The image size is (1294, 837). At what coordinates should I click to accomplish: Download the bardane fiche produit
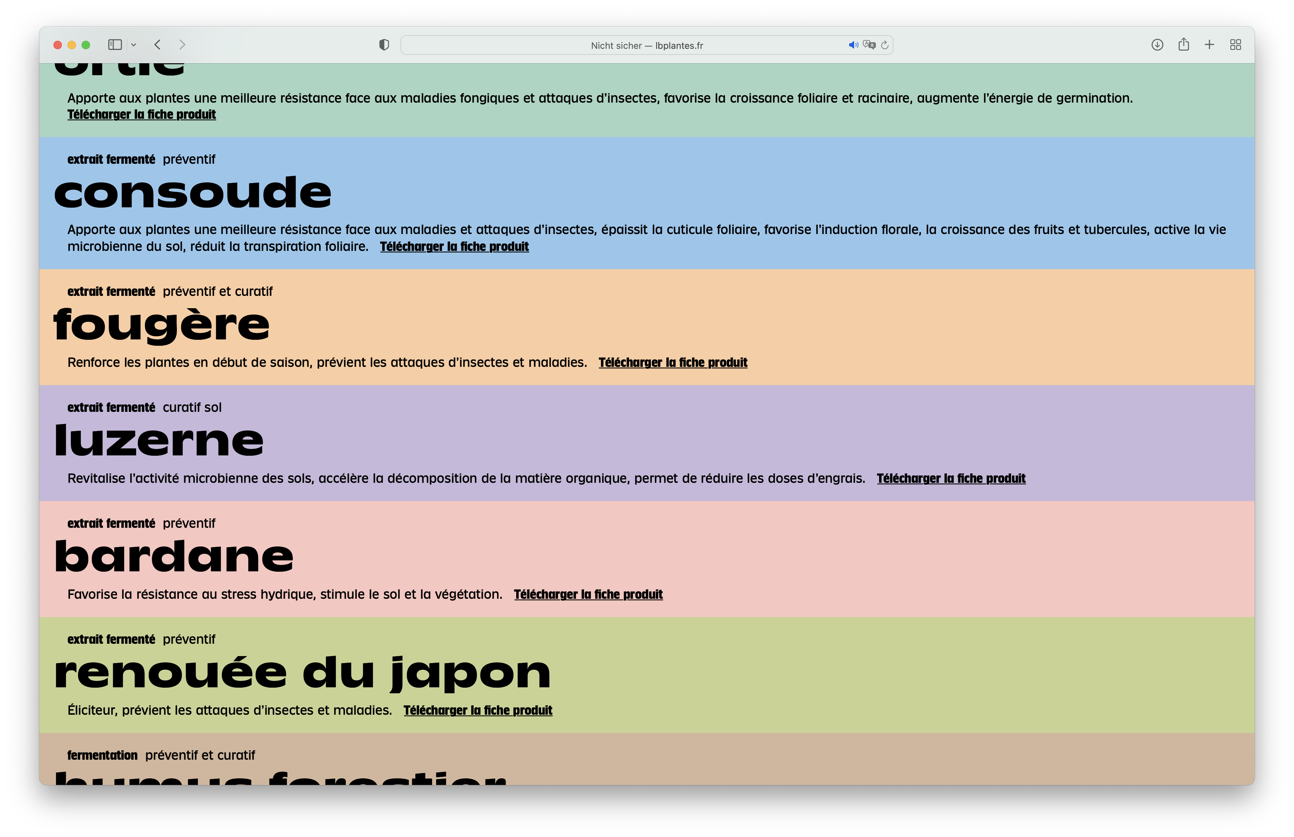pos(588,594)
